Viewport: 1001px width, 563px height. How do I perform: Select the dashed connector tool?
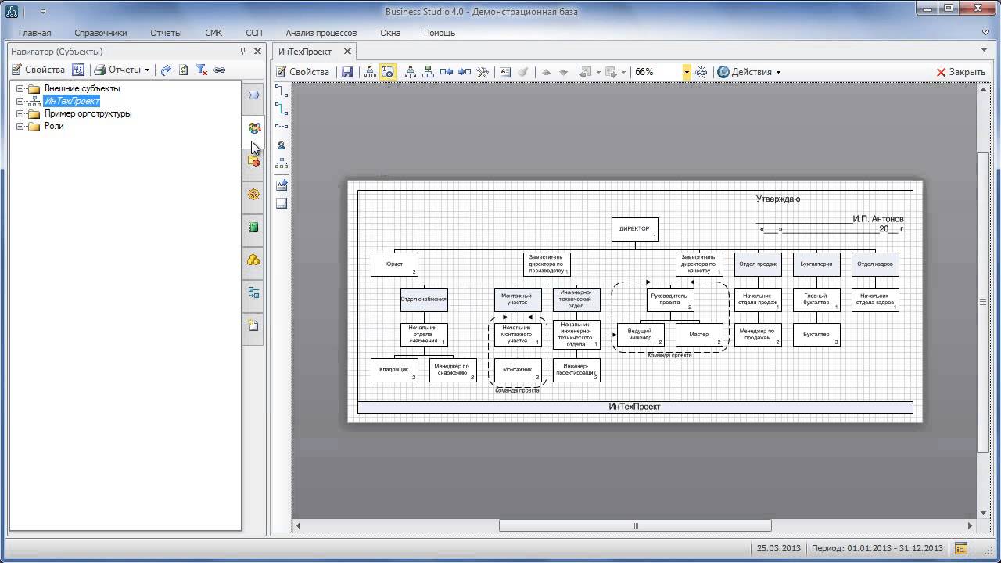coord(282,127)
